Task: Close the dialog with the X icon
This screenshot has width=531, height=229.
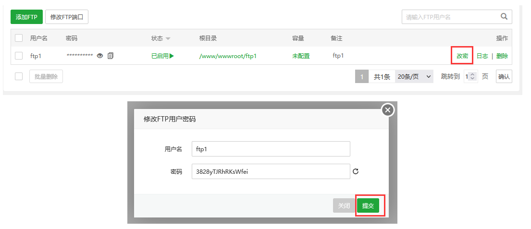Action: [x=388, y=110]
